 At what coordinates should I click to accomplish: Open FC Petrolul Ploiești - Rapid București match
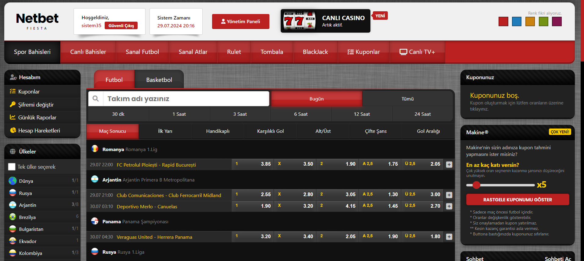[156, 165]
